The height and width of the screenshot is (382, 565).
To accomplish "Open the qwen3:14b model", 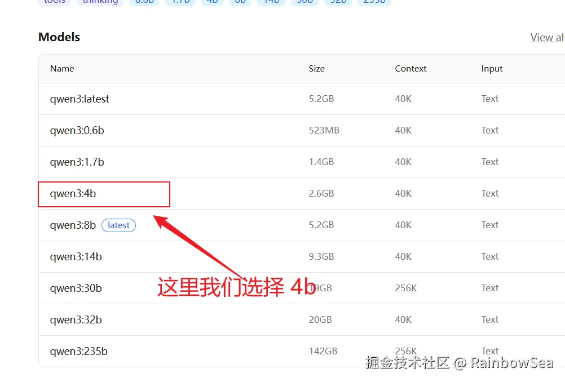I will (76, 257).
